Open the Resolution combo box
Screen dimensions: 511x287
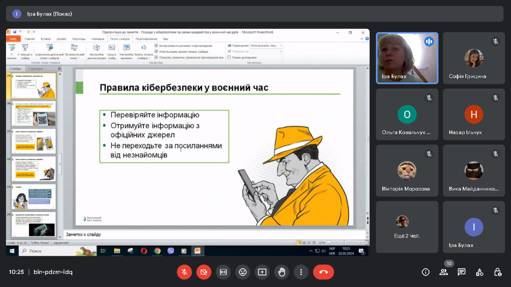click(266, 46)
